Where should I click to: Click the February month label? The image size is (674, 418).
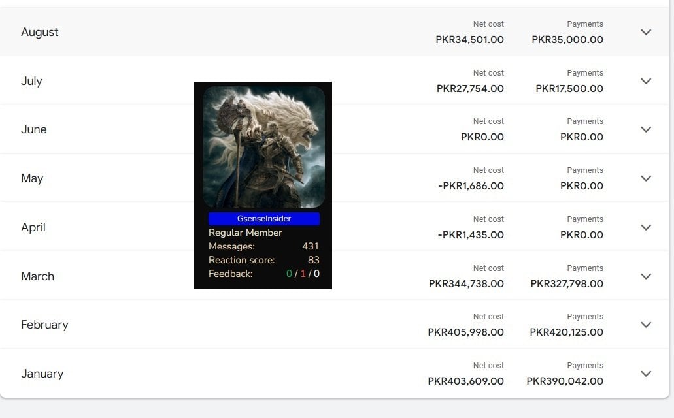(x=44, y=325)
